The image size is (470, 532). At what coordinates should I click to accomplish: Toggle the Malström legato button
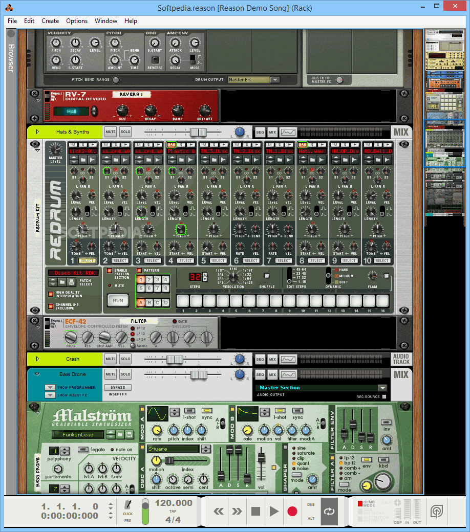(x=83, y=449)
